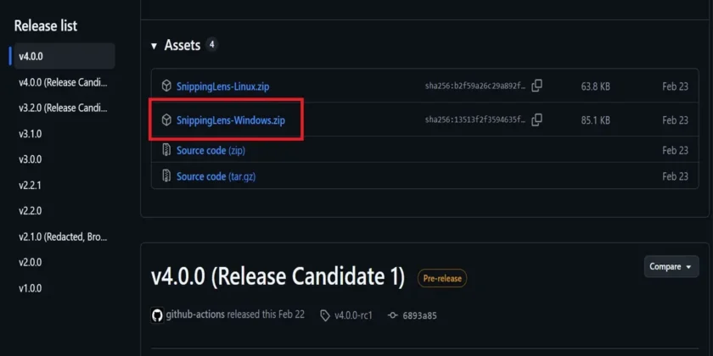713x356 pixels.
Task: Collapse the Assets disclosure triangle
Action: coord(154,46)
